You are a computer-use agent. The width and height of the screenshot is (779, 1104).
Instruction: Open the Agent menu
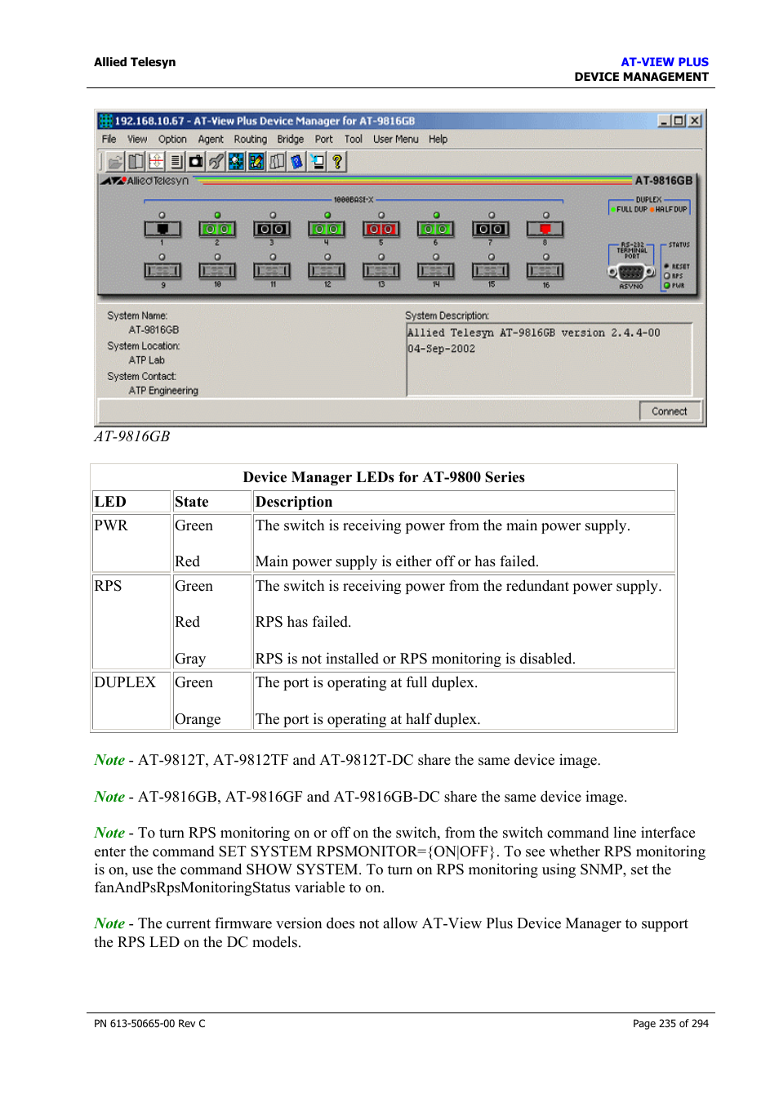pos(211,140)
